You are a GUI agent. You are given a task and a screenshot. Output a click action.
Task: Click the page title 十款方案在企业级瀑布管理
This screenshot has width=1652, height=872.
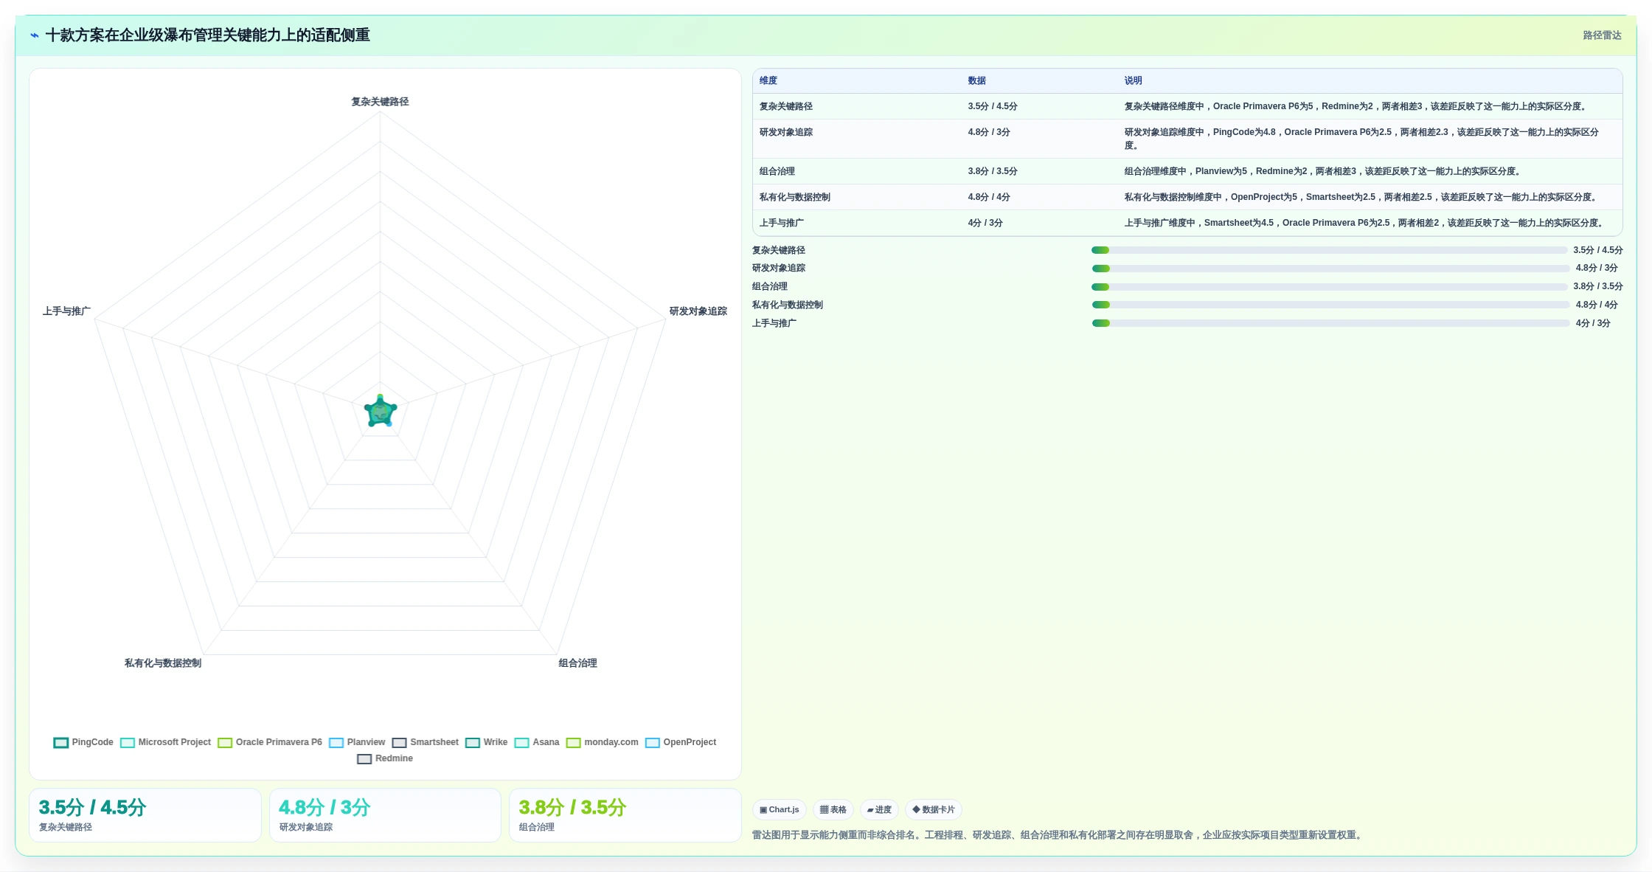[x=207, y=35]
